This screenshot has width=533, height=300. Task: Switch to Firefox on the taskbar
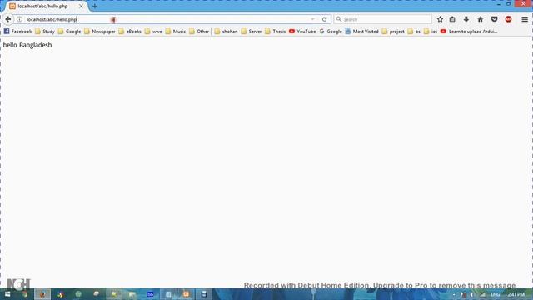click(42, 294)
